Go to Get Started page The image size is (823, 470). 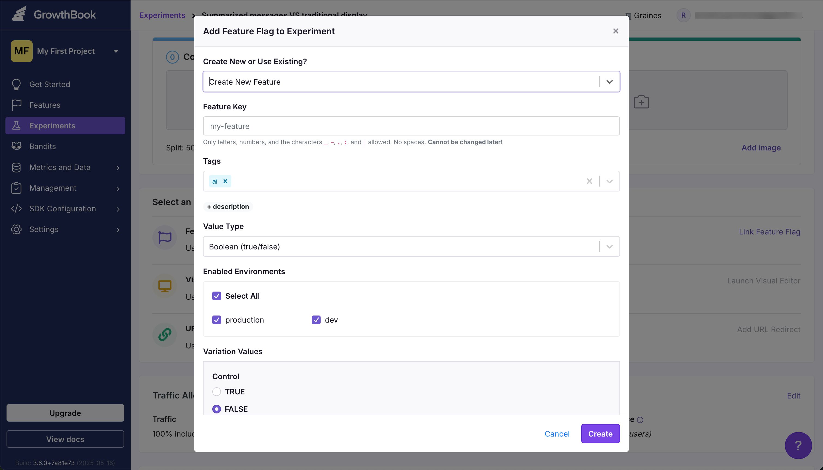(65, 84)
